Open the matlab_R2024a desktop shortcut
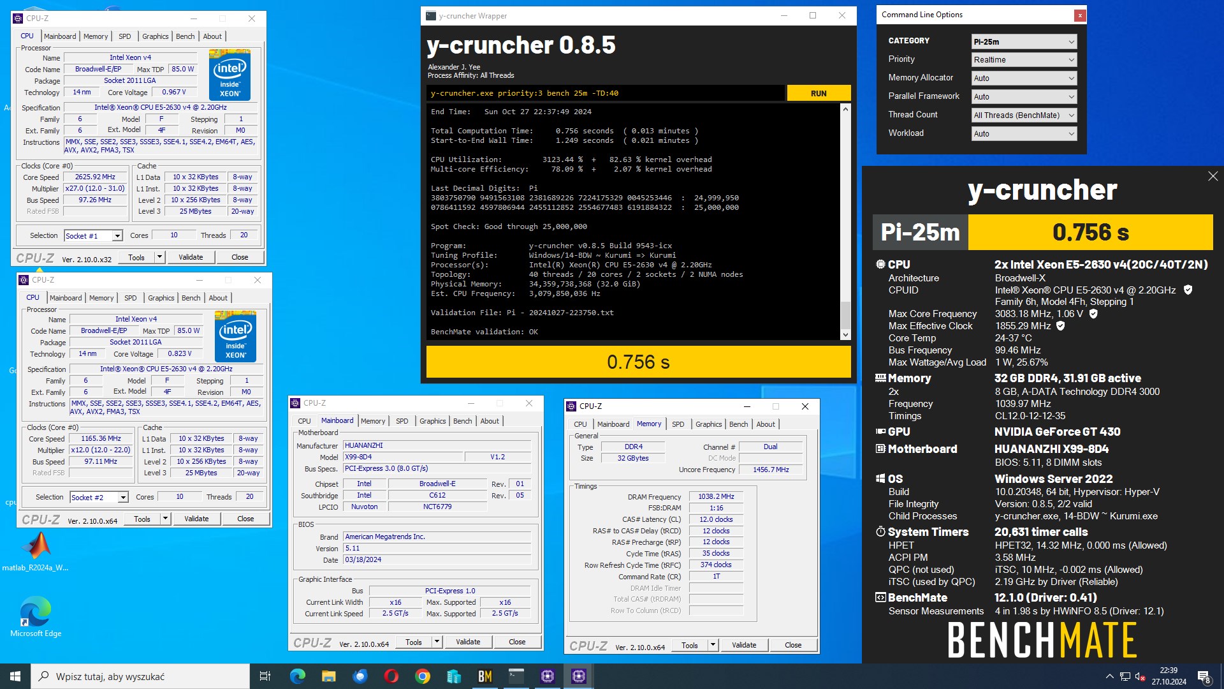This screenshot has width=1224, height=689. click(x=36, y=552)
